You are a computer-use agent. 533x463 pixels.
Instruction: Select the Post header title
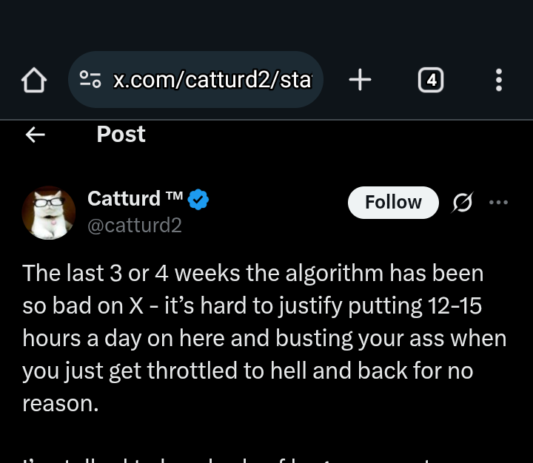coord(121,134)
